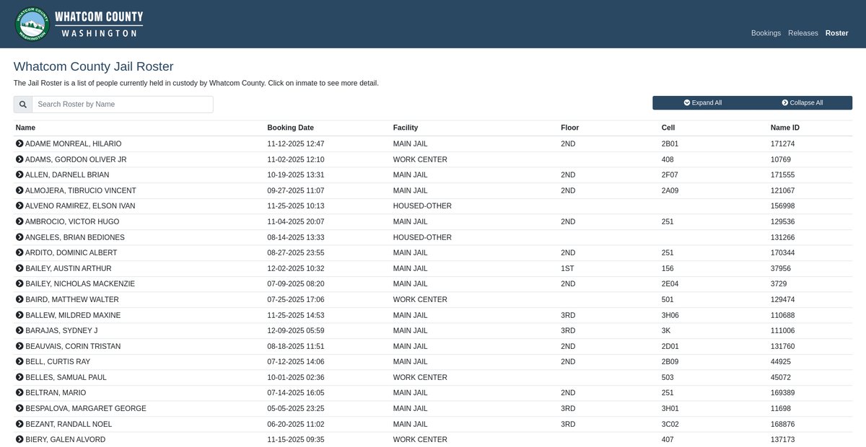Open the Bookings page in navigation

[x=766, y=33]
